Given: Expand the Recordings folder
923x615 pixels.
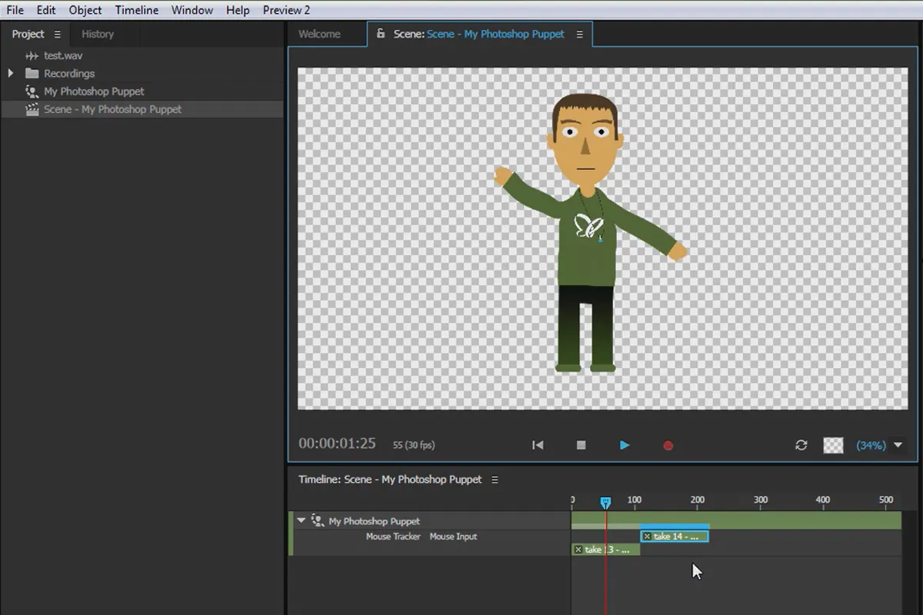Looking at the screenshot, I should point(11,73).
